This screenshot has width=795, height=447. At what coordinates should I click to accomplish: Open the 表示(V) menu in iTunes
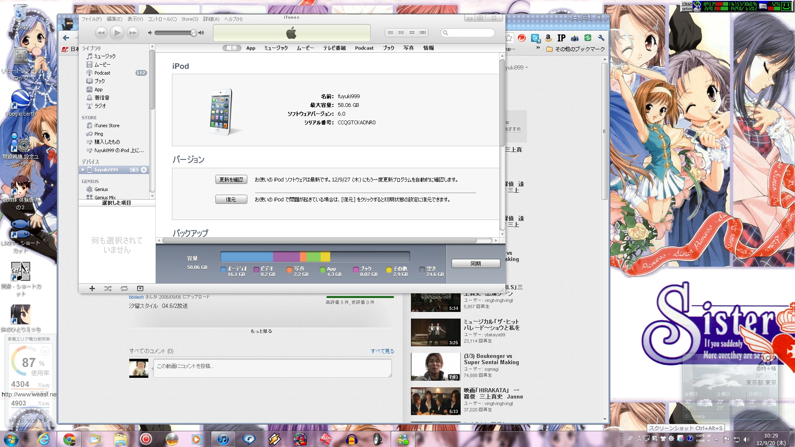click(x=135, y=19)
